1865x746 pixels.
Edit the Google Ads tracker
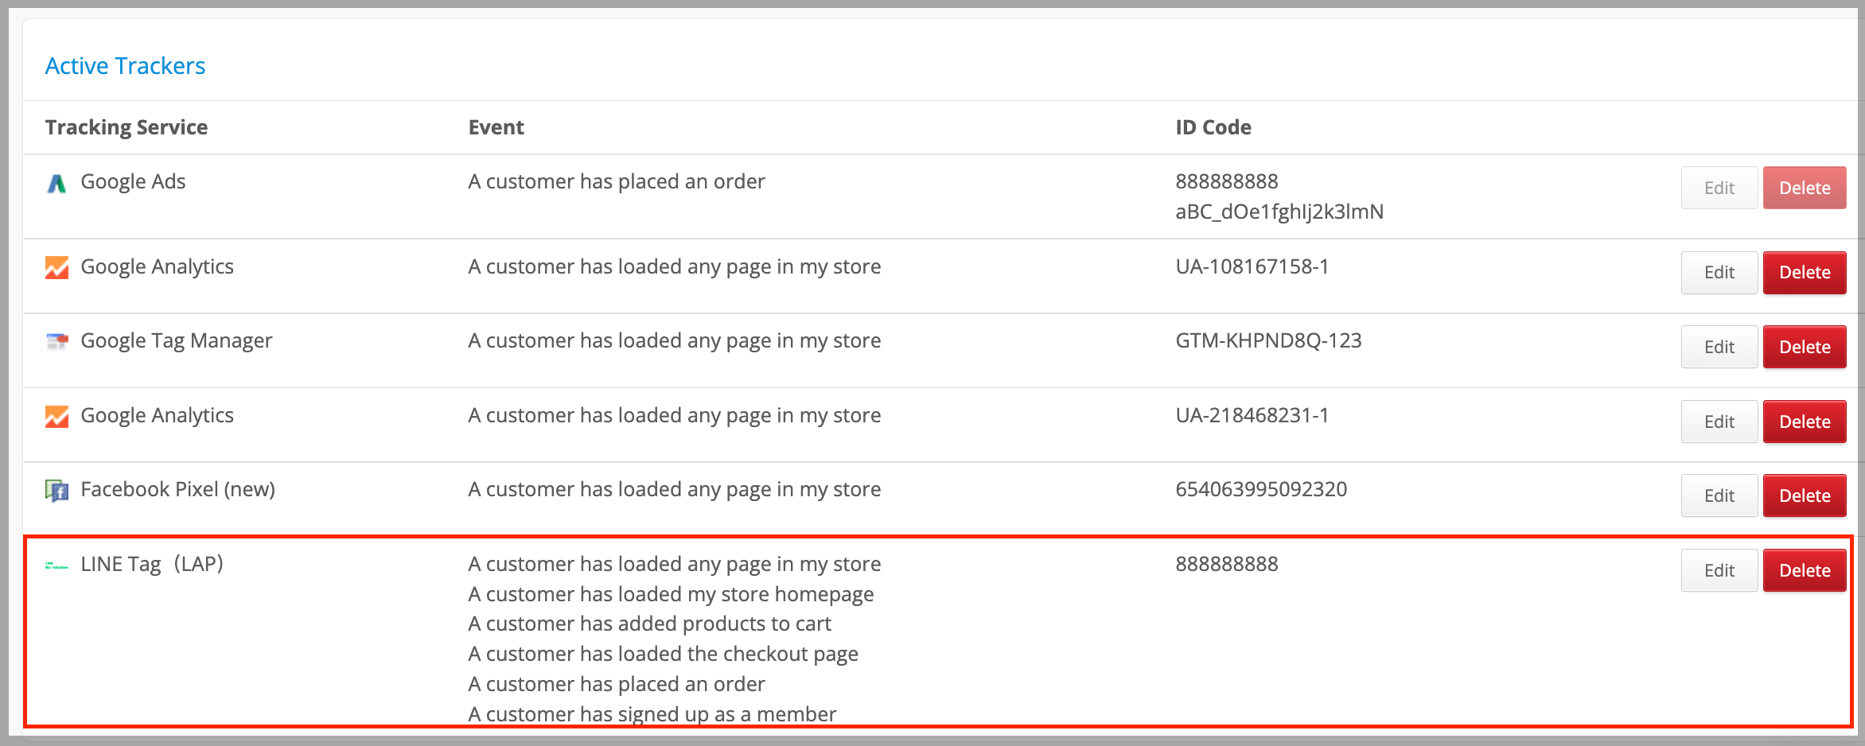pyautogui.click(x=1719, y=188)
